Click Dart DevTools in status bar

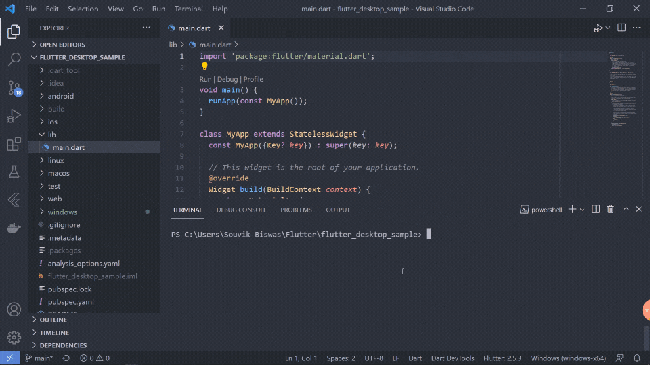click(453, 358)
